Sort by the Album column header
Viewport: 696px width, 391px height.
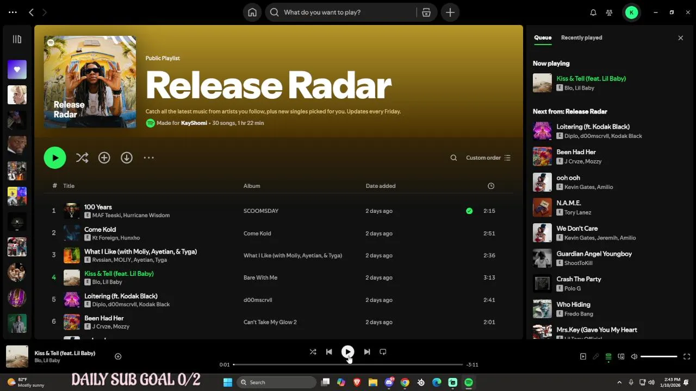(252, 186)
